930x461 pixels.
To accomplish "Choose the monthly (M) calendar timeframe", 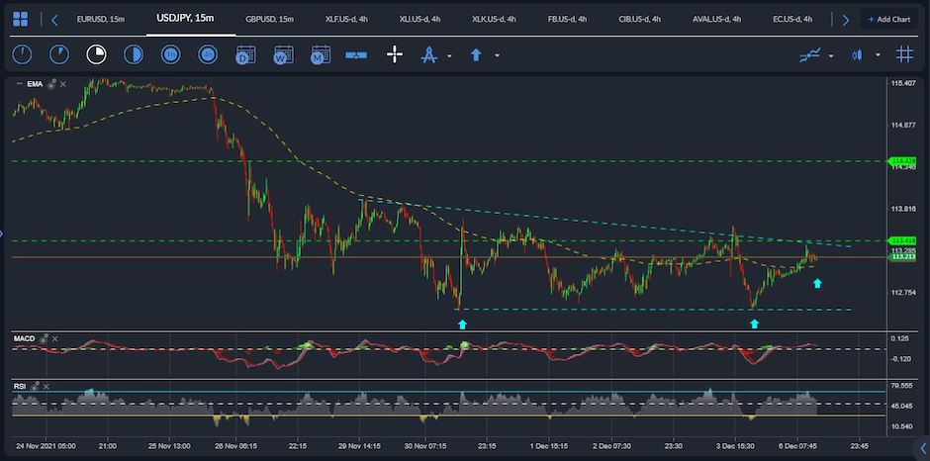I will pos(321,54).
